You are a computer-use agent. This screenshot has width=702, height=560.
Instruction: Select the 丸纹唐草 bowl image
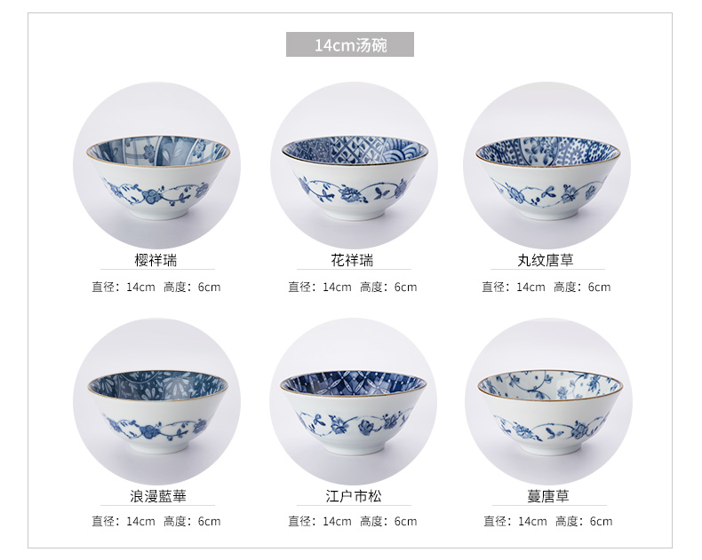(547, 165)
